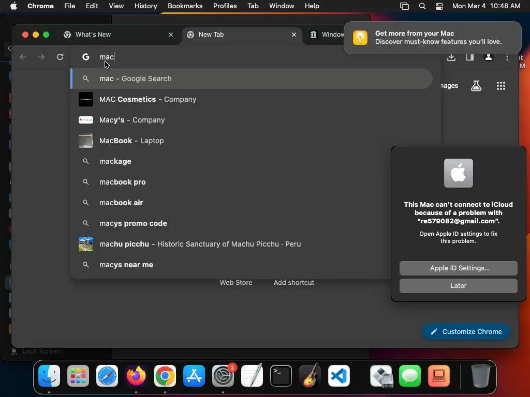Viewport: 530px width, 397px height.
Task: Select macbook pro suggestion
Action: coord(231,182)
